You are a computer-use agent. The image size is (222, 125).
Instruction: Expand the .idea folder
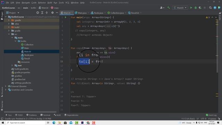tap(9, 24)
